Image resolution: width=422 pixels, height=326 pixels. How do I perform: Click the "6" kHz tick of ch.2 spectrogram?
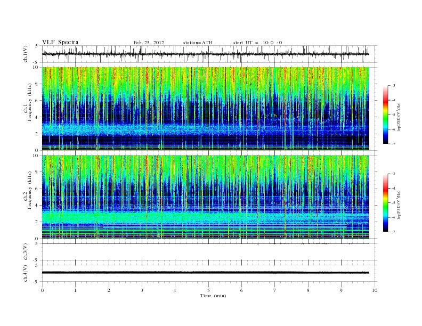pyautogui.click(x=37, y=189)
